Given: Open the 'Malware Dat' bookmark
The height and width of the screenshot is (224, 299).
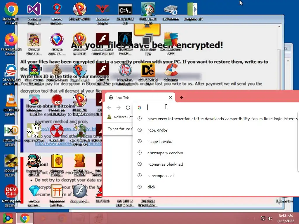Looking at the screenshot, I should pos(119,117).
